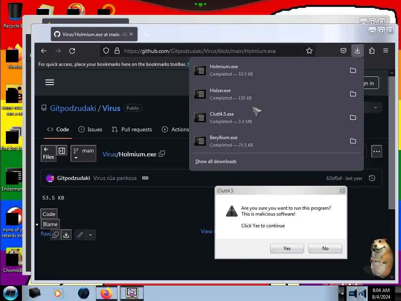Open the media player taskbar icon
The height and width of the screenshot is (301, 401).
click(x=58, y=293)
